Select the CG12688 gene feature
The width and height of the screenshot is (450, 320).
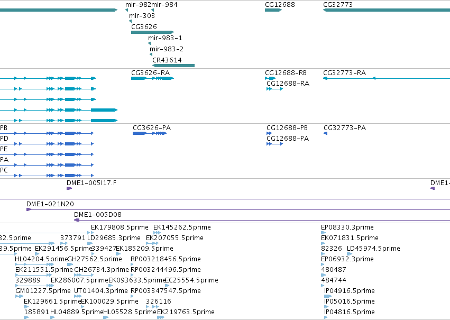(x=273, y=10)
